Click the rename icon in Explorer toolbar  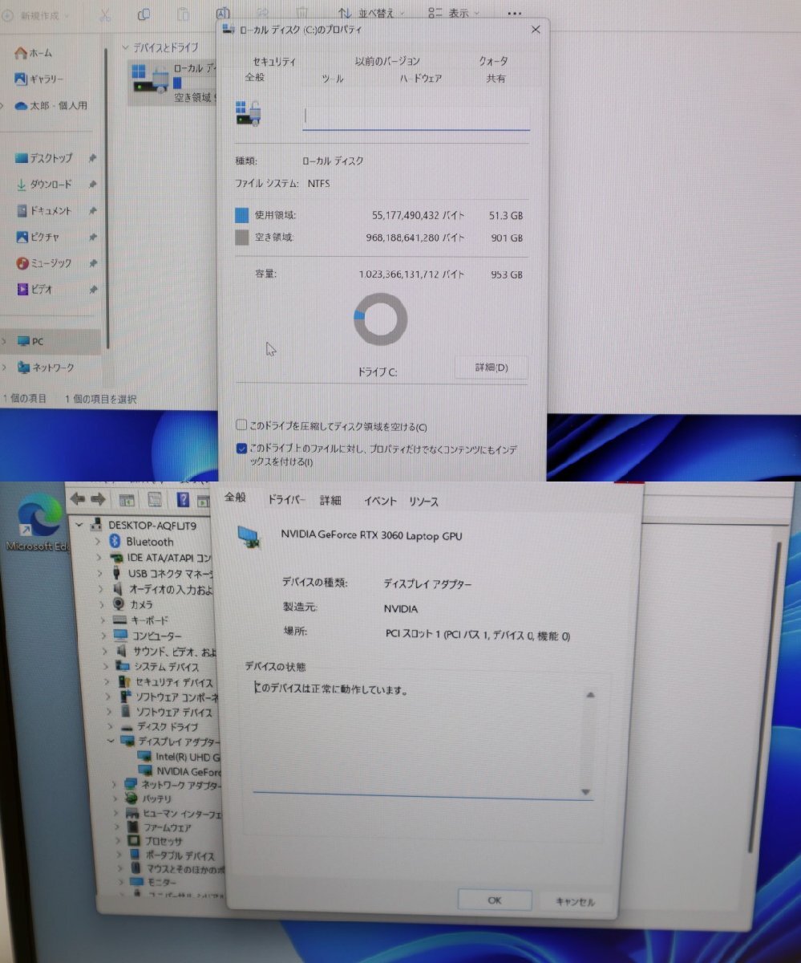click(x=223, y=14)
